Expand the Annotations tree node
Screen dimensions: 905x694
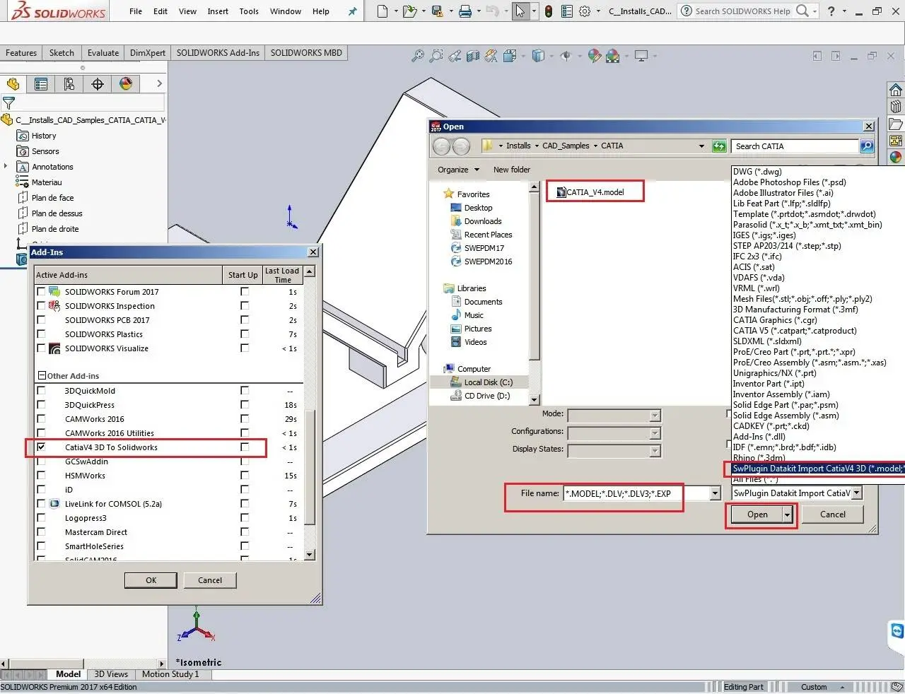point(6,167)
